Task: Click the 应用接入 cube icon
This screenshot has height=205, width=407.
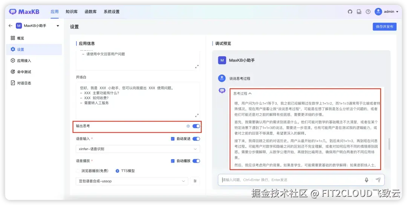Action: (x=13, y=60)
